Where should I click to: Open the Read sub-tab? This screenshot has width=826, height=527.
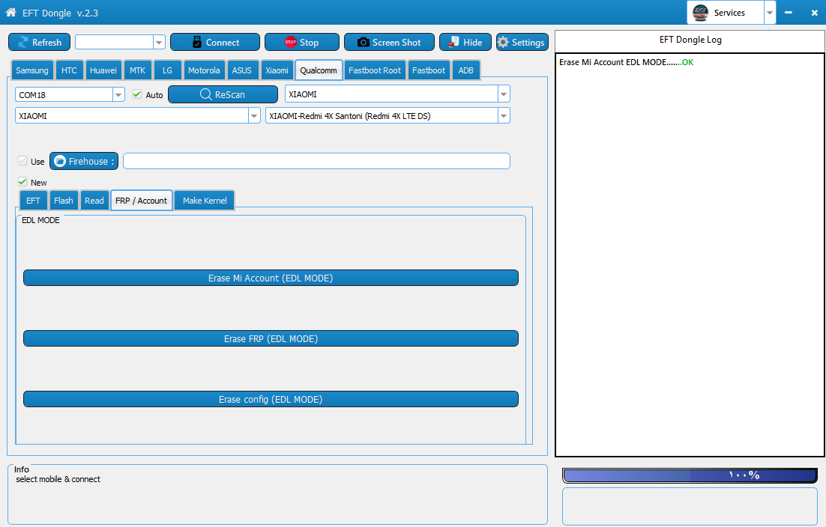click(x=94, y=201)
